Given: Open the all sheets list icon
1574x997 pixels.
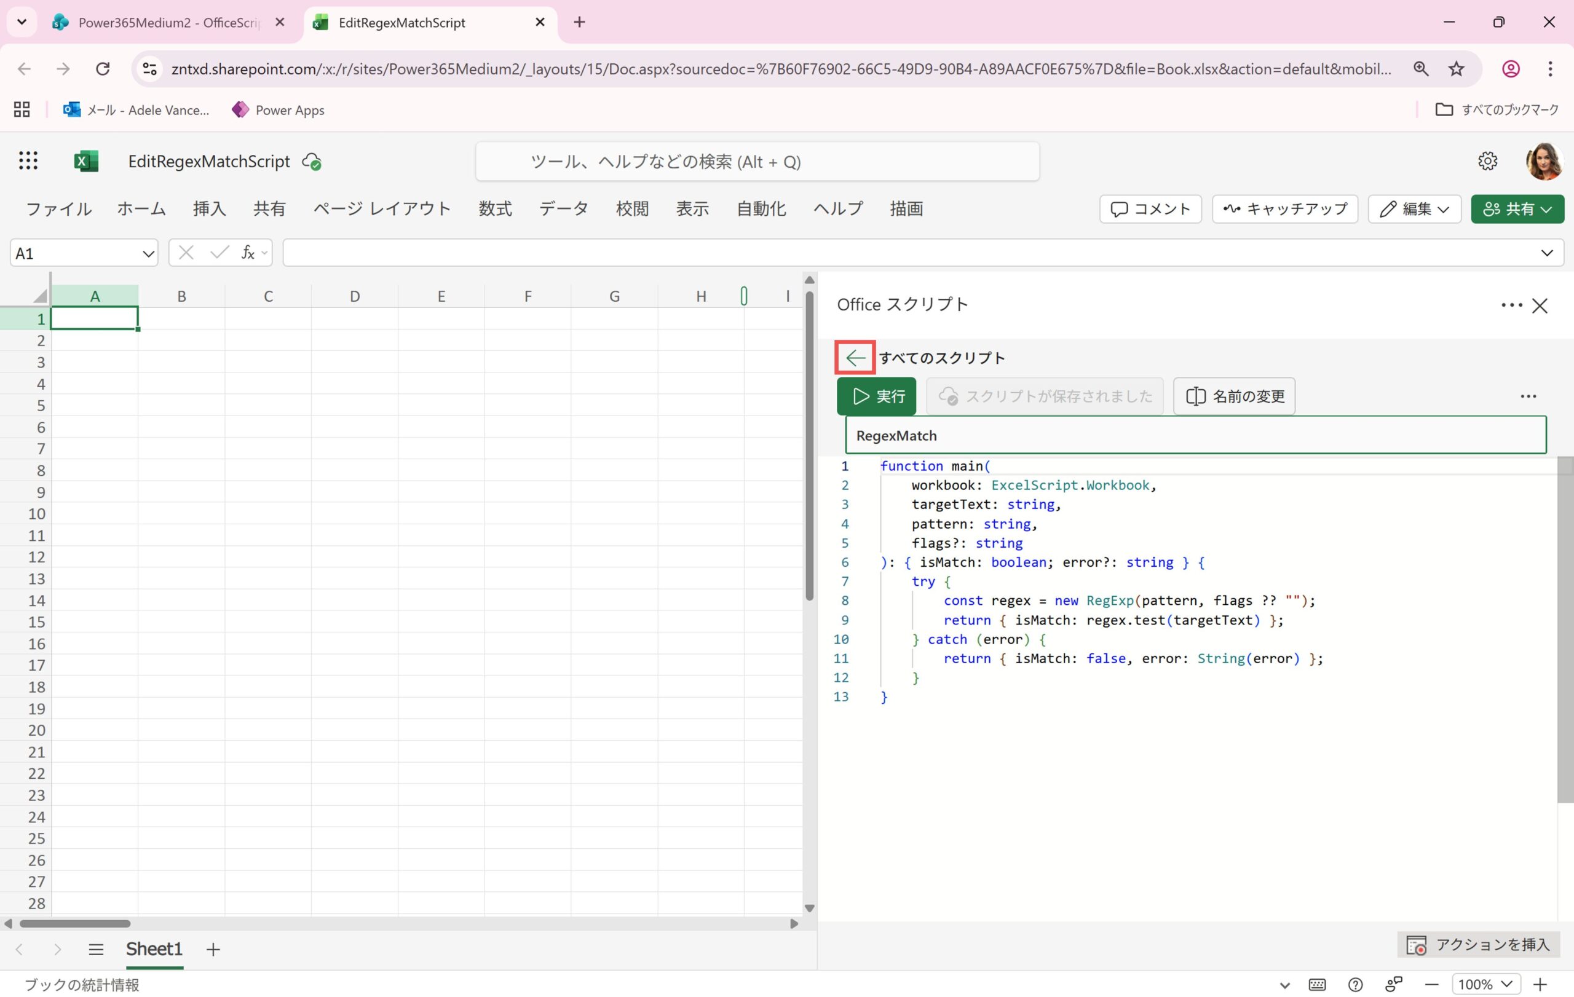Looking at the screenshot, I should click(96, 948).
